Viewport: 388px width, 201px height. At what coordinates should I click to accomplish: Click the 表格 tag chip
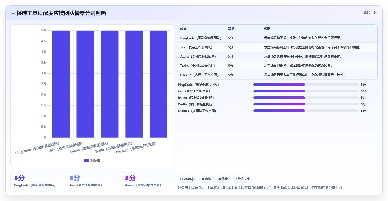tap(207, 179)
